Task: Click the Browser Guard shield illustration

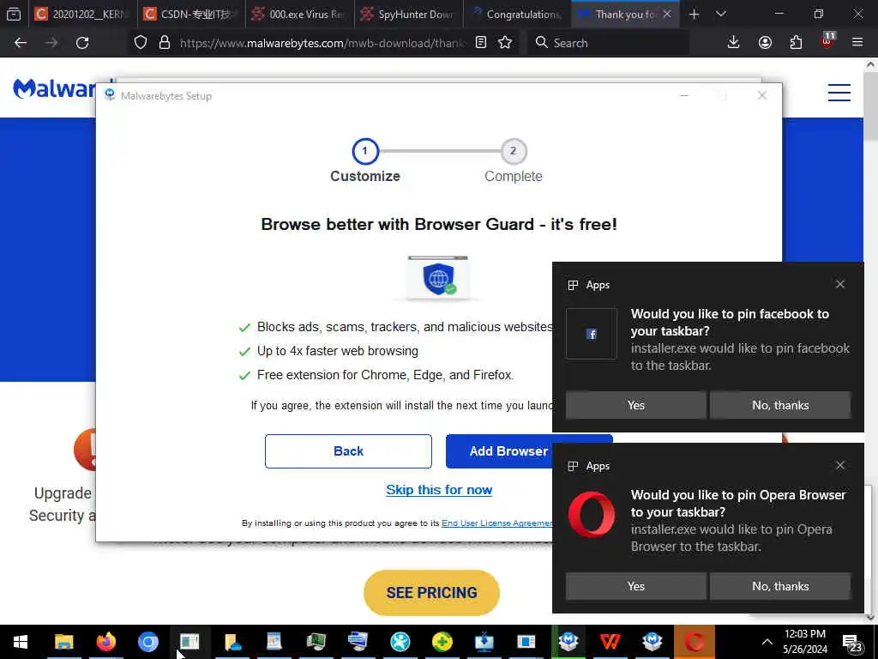Action: pyautogui.click(x=438, y=278)
